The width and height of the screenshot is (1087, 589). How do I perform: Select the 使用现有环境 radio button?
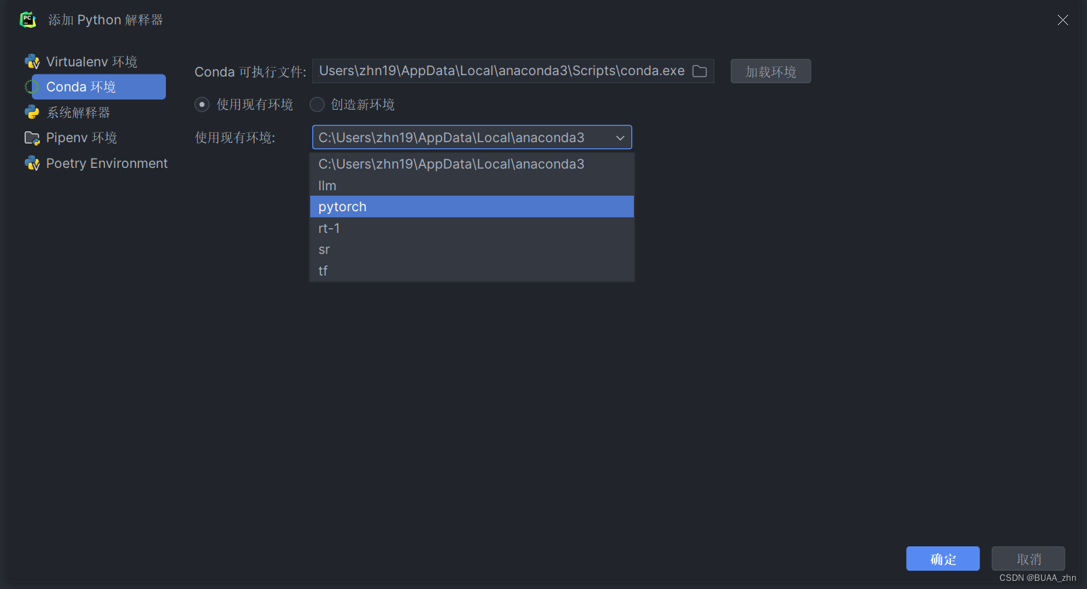[202, 104]
